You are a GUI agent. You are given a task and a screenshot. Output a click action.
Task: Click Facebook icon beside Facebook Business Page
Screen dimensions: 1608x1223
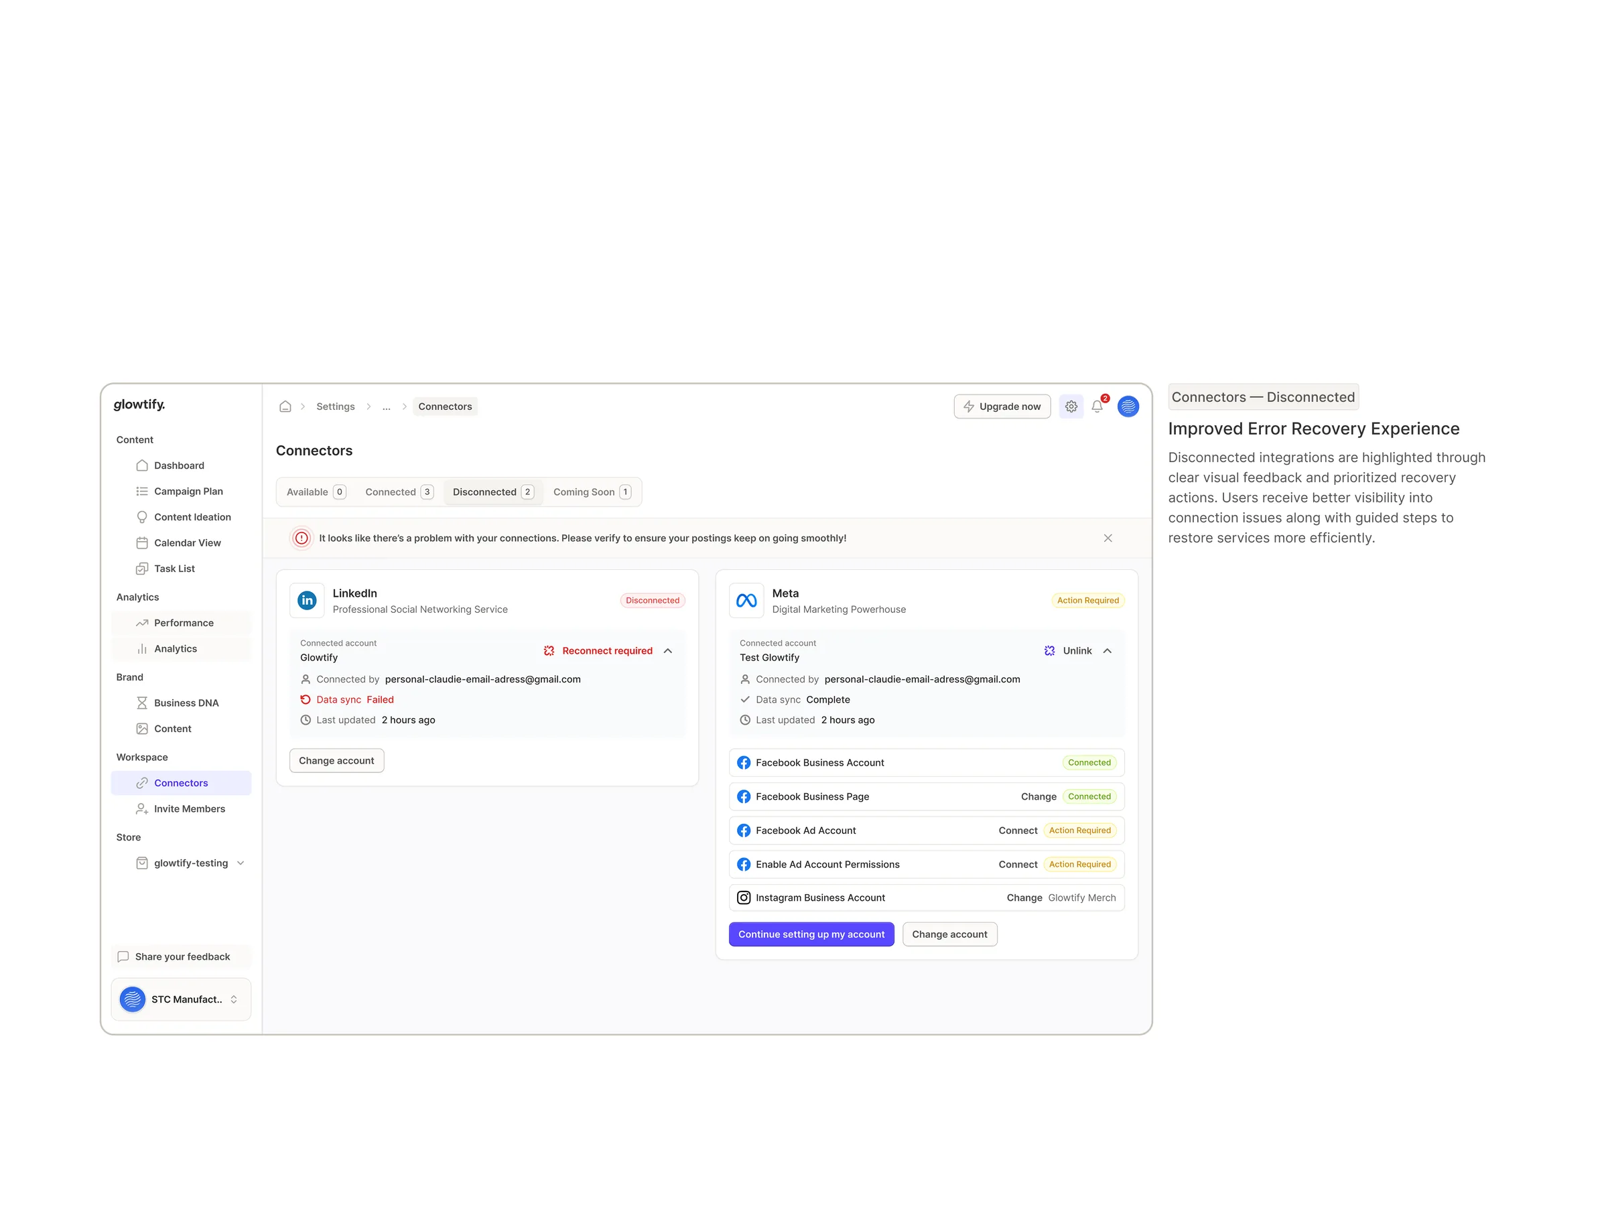pyautogui.click(x=744, y=796)
